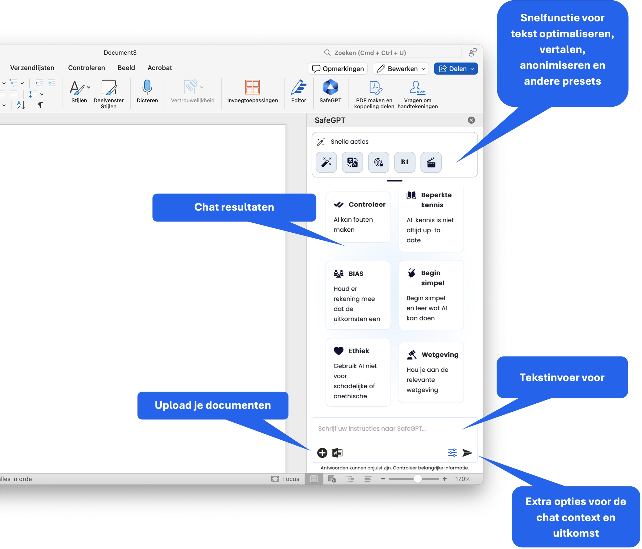Open Verzendlijsten tab
Viewport: 642px width, 549px height.
click(x=32, y=68)
